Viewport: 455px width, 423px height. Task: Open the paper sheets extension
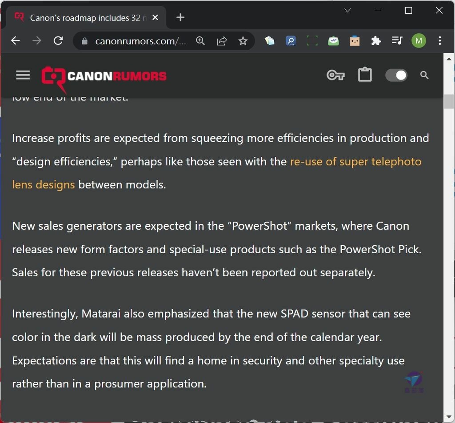point(269,40)
